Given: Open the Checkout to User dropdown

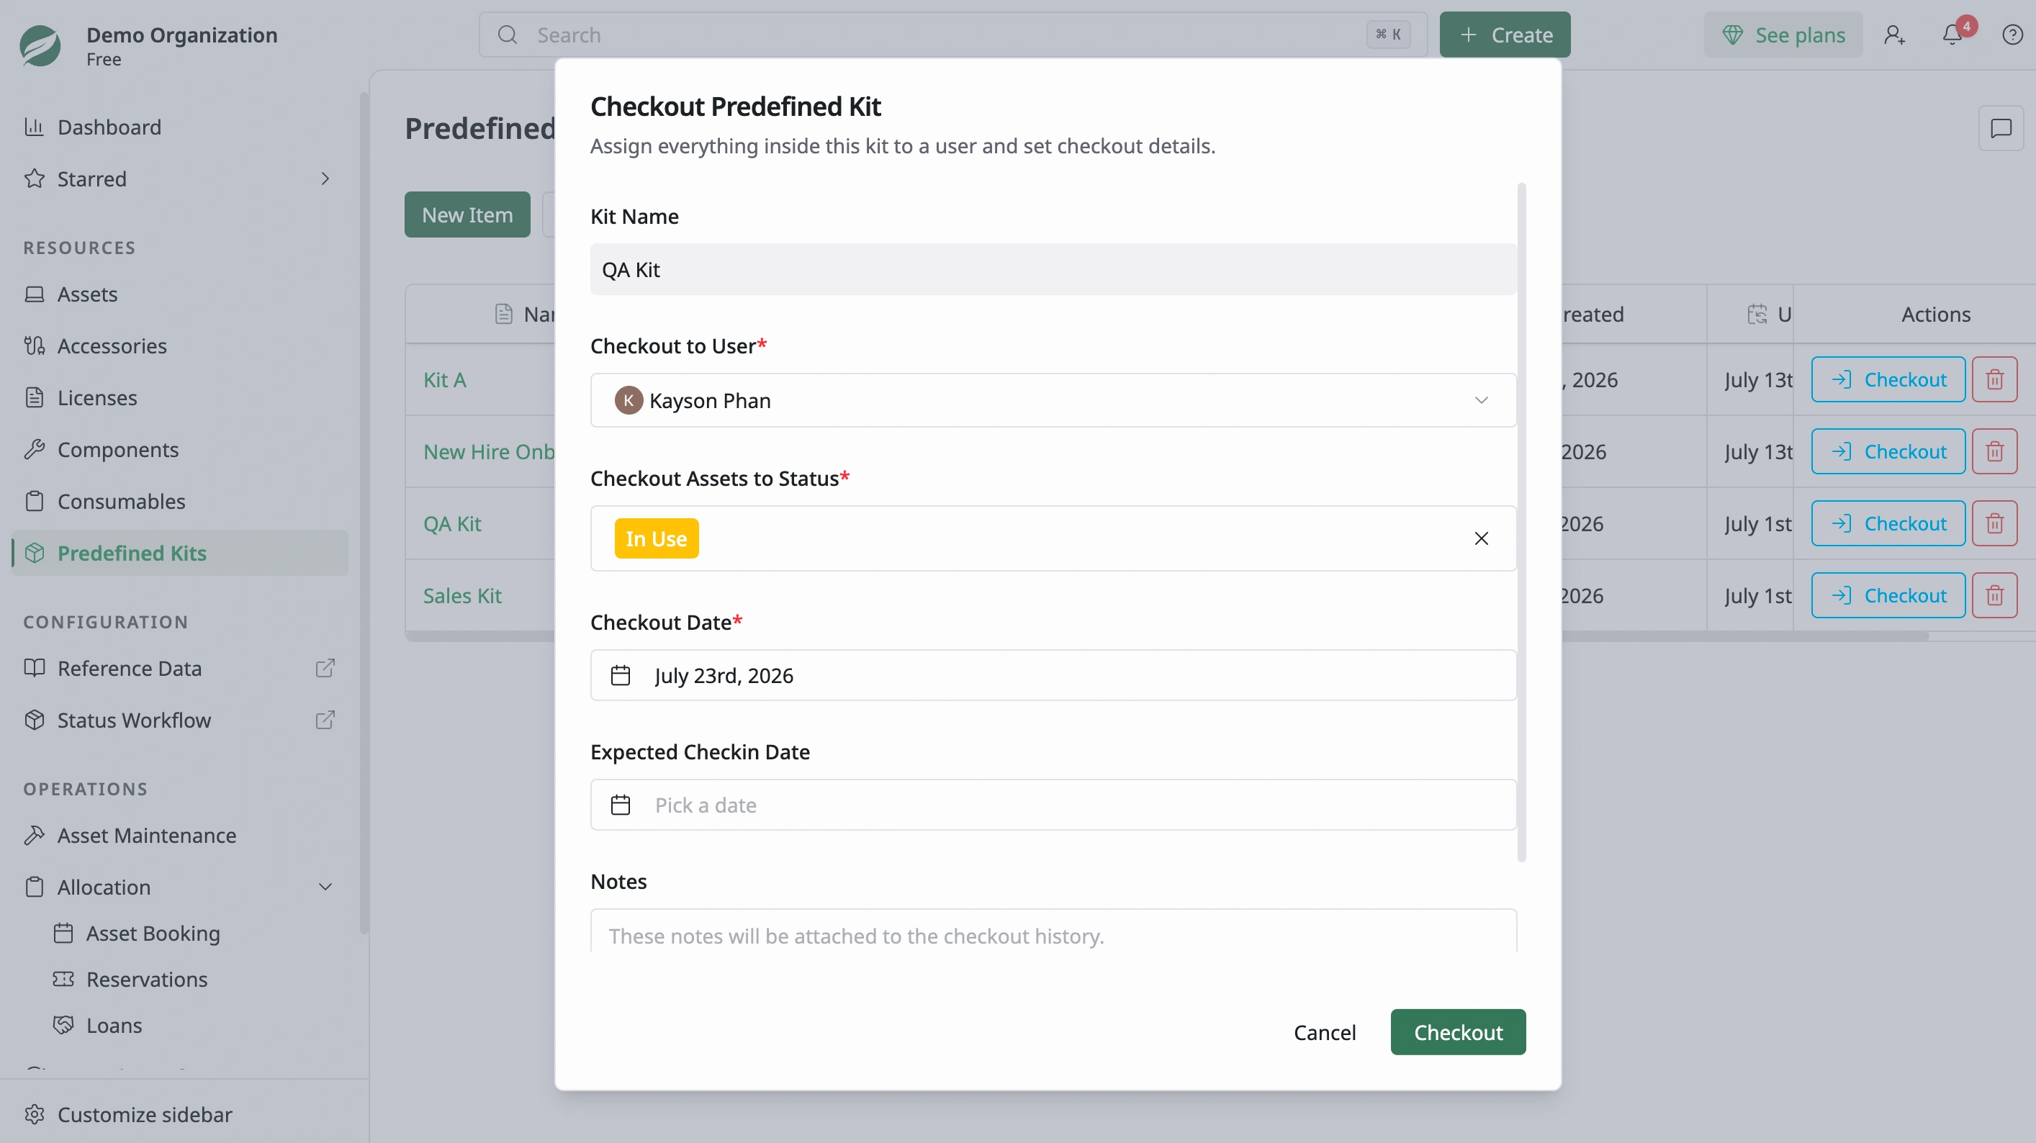Looking at the screenshot, I should click(1053, 400).
